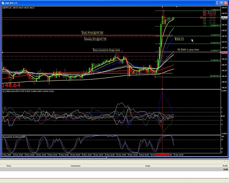Viewport: 229px width, 183px height.
Task: Click the 50.0 Fibonacci level label
Action: (215, 43)
